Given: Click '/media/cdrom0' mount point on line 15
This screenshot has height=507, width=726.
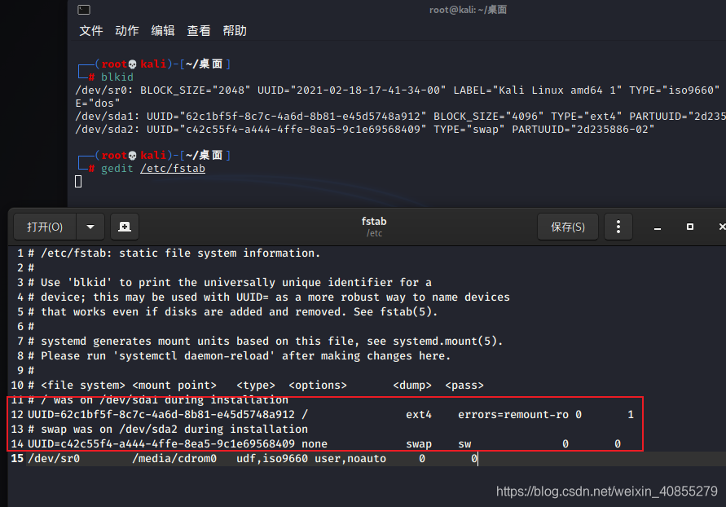Looking at the screenshot, I should (174, 459).
